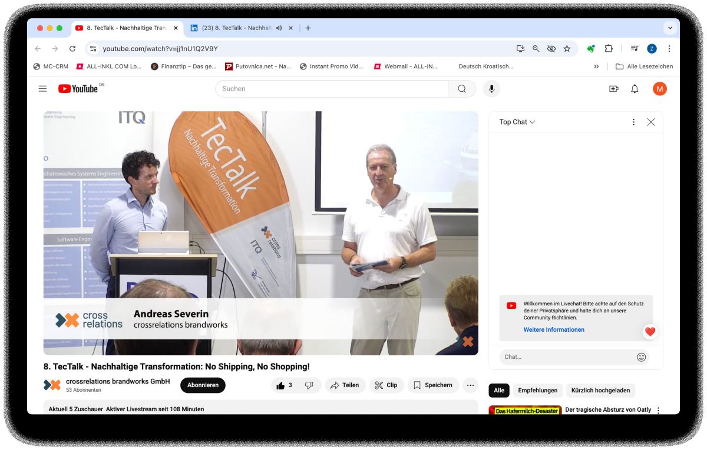Dislike the video with thumbs down
707x450 pixels.
(x=309, y=385)
